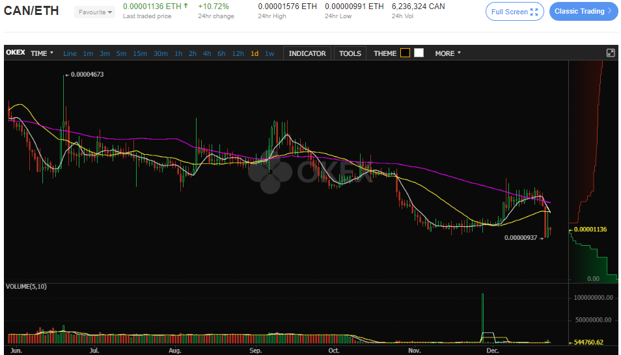Pick the 12h timeframe
The height and width of the screenshot is (355, 621).
tap(238, 53)
